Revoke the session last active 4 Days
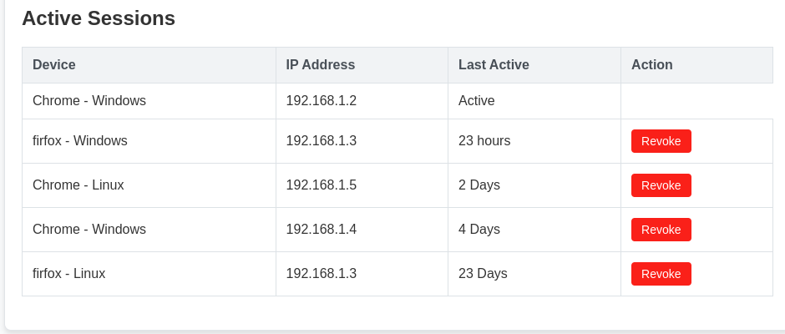 pyautogui.click(x=661, y=230)
